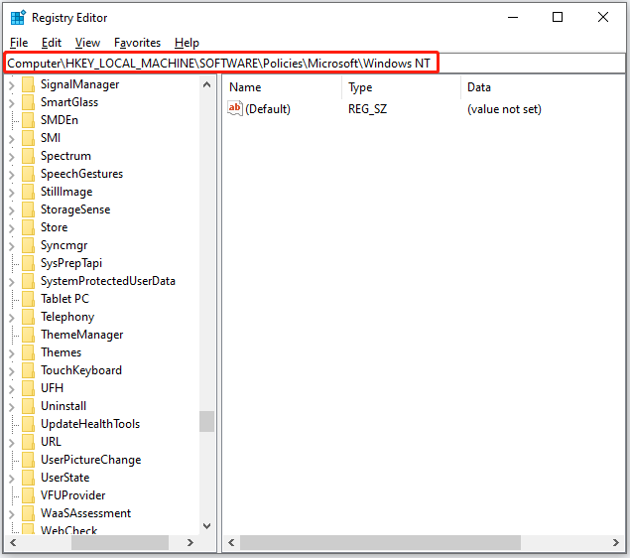630x558 pixels.
Task: Click the tree pane vertical scrollbar thumb
Action: (207, 421)
